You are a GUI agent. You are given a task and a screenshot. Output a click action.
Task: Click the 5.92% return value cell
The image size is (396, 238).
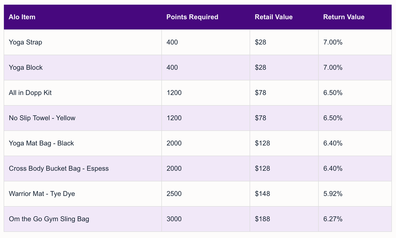pos(333,194)
